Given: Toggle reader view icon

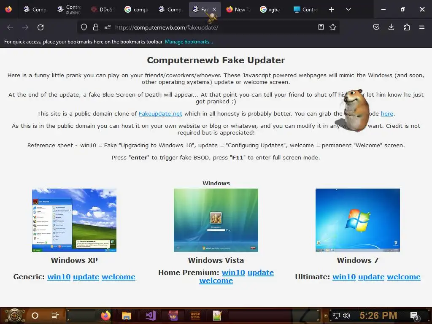Looking at the screenshot, I should 321,27.
